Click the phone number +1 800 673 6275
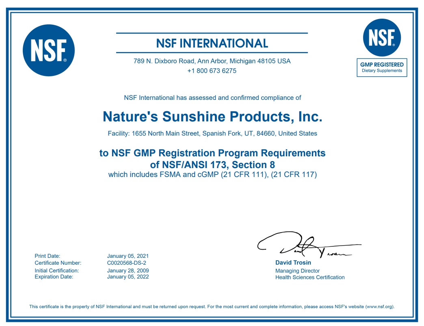424x326 pixels. [x=212, y=71]
